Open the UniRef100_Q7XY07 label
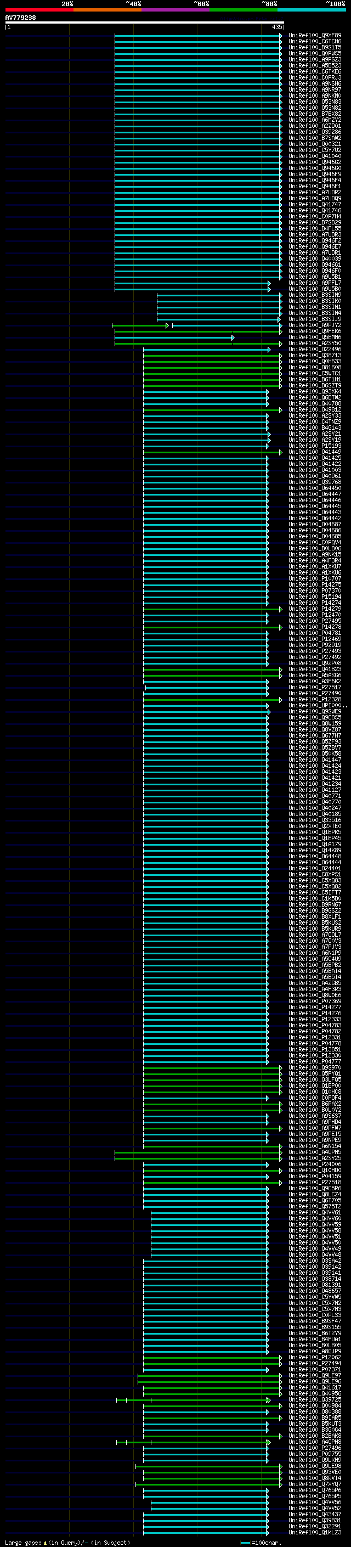351x1547 pixels. click(314, 1484)
